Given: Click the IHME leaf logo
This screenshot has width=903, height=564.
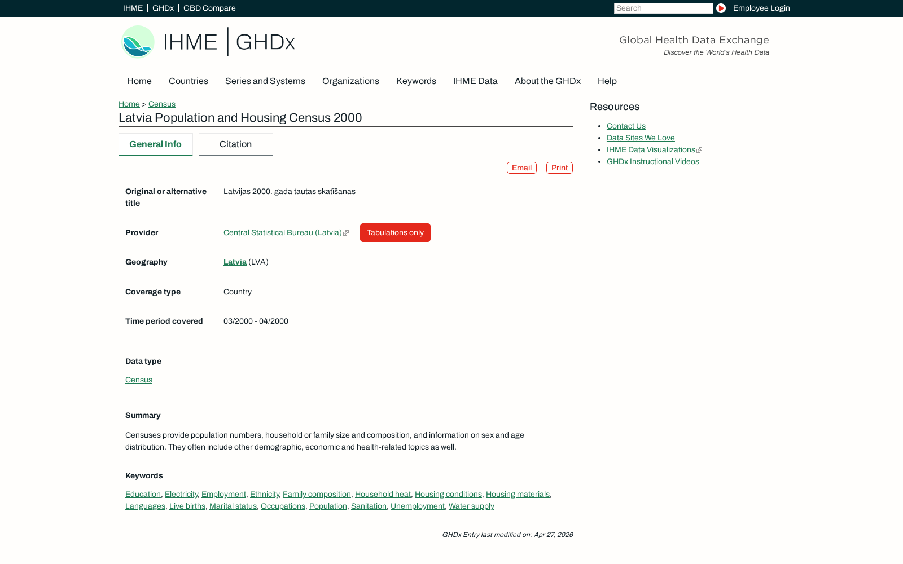Looking at the screenshot, I should [x=138, y=42].
